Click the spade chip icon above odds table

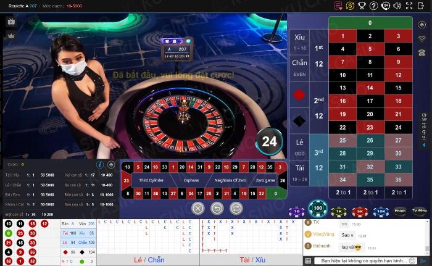111,165
